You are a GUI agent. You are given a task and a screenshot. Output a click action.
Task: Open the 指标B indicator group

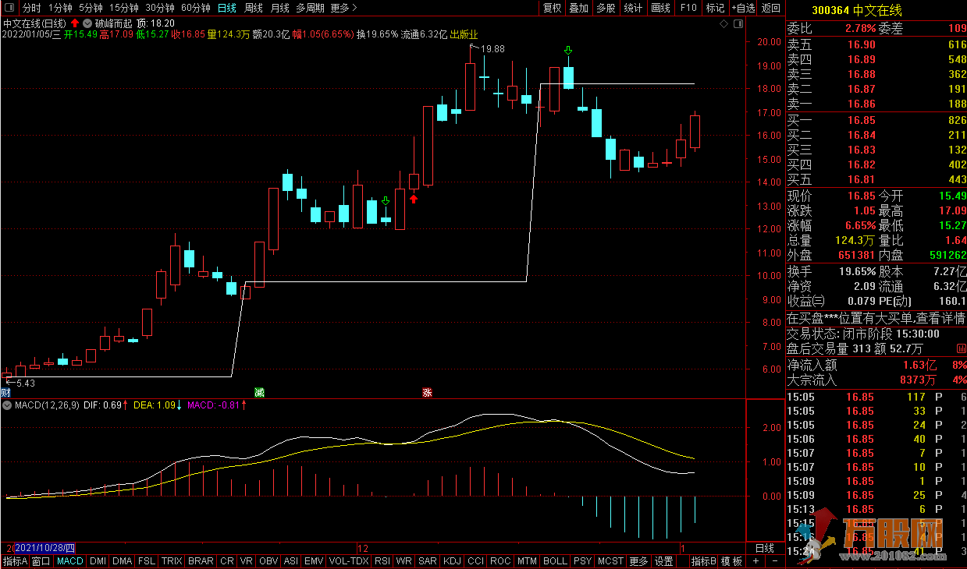tap(704, 561)
